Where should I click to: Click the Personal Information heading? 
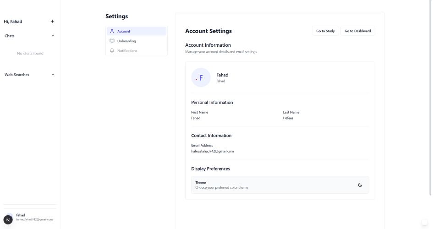coord(212,102)
